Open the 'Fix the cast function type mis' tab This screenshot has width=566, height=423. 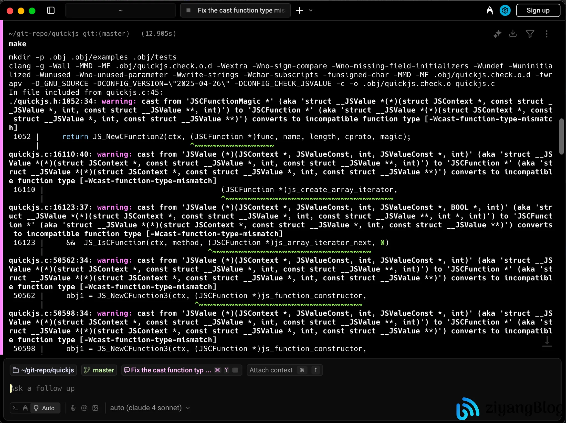(x=236, y=11)
